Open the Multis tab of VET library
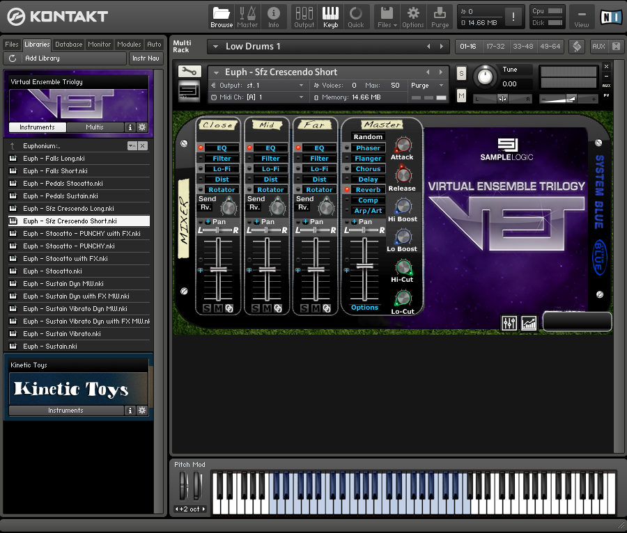 coord(95,127)
